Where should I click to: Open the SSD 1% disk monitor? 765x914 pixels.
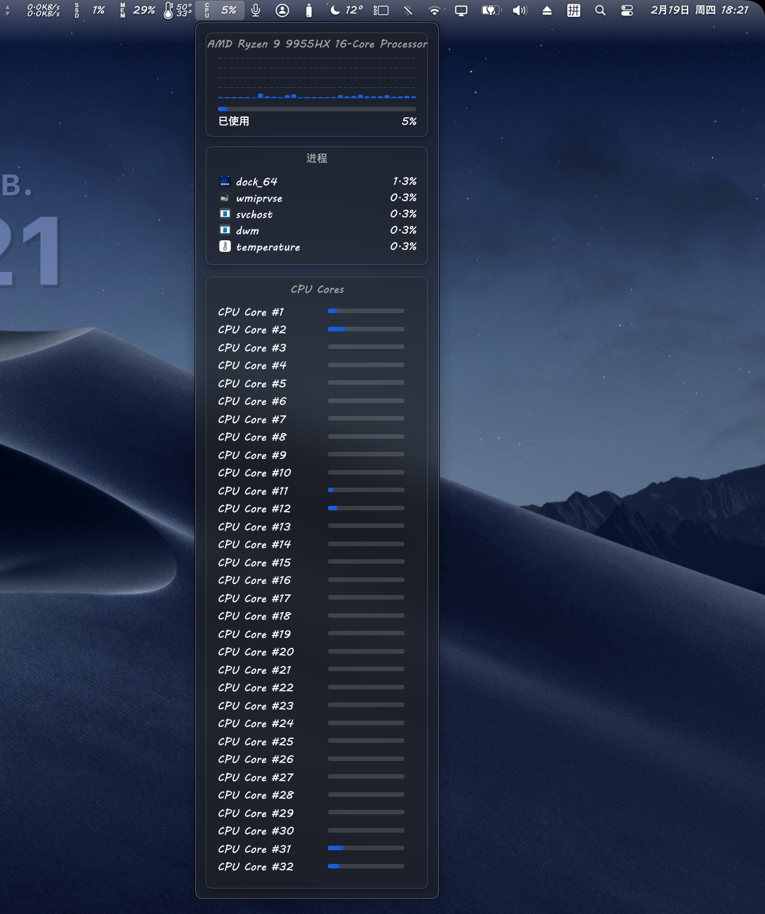pos(90,10)
